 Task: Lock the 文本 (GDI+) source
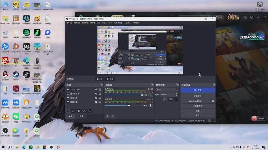click(x=100, y=89)
